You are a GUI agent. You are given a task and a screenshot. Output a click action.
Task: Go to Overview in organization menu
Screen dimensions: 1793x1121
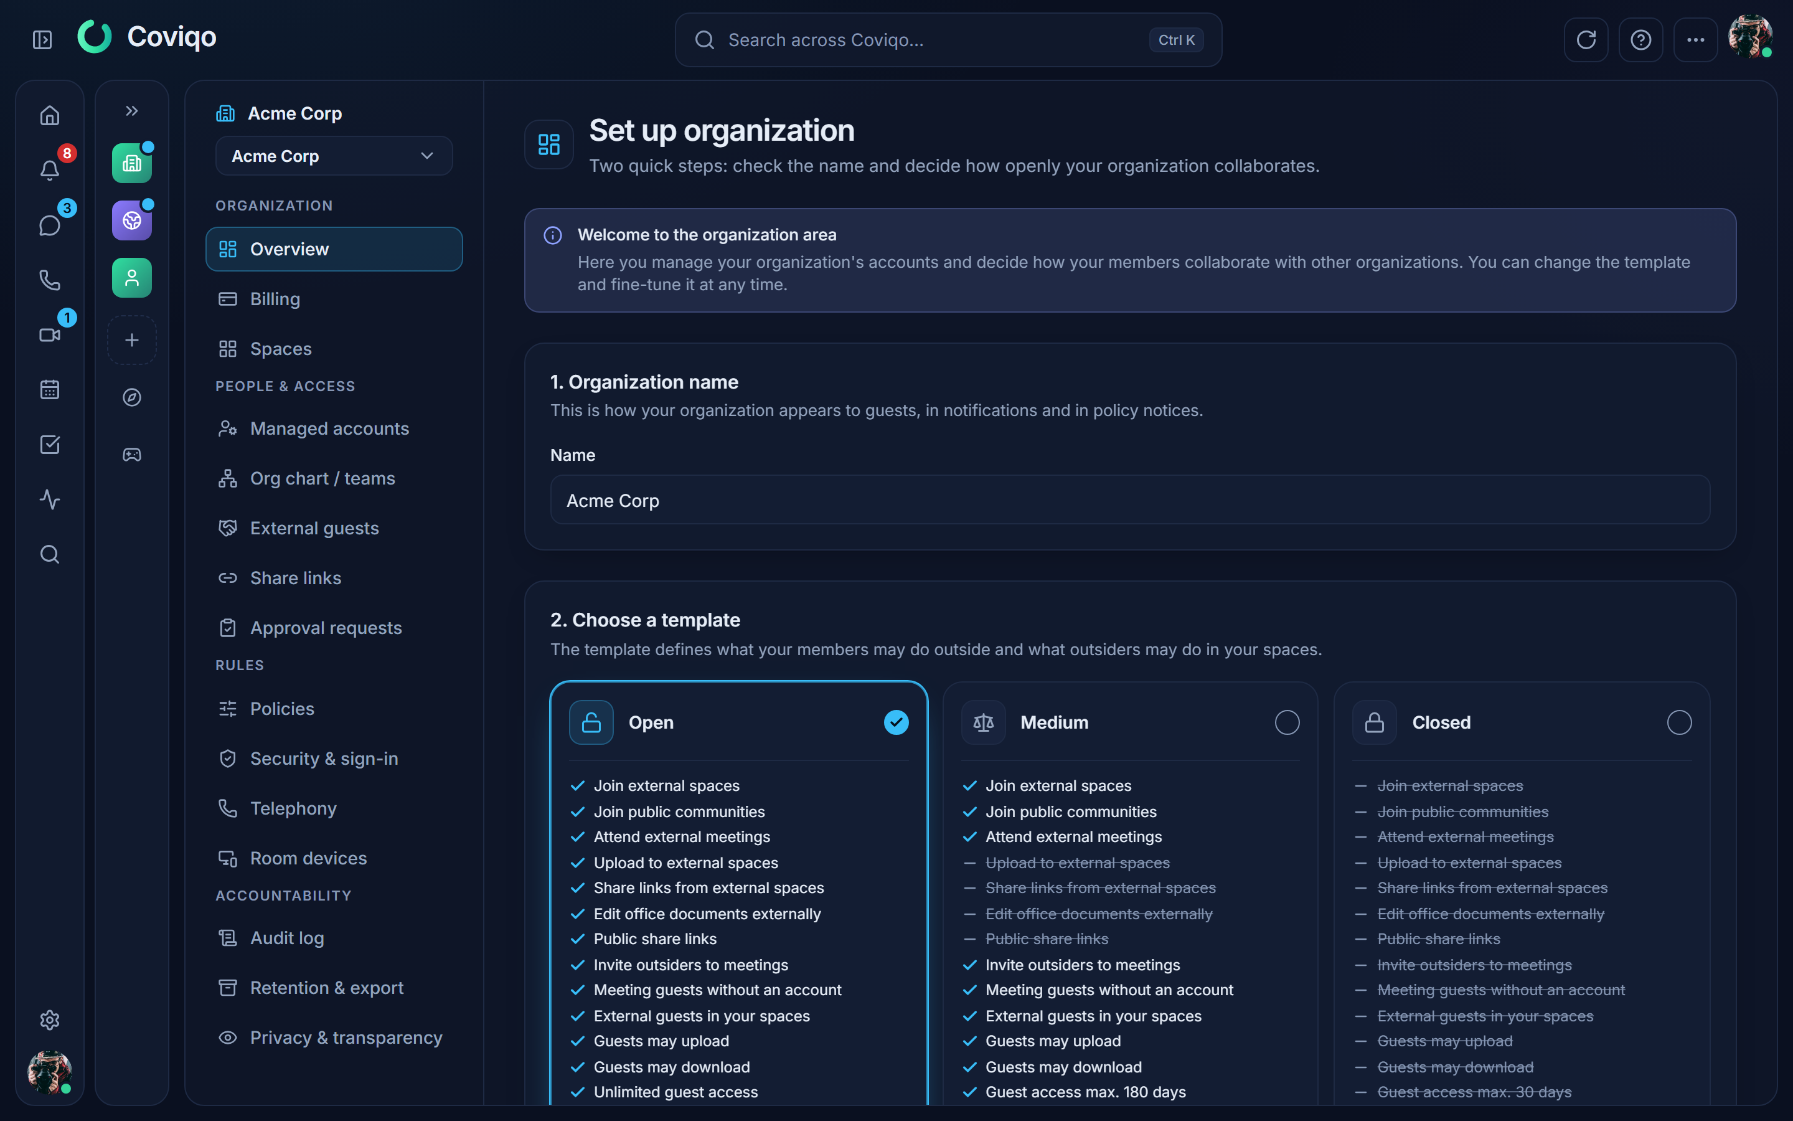pos(334,249)
